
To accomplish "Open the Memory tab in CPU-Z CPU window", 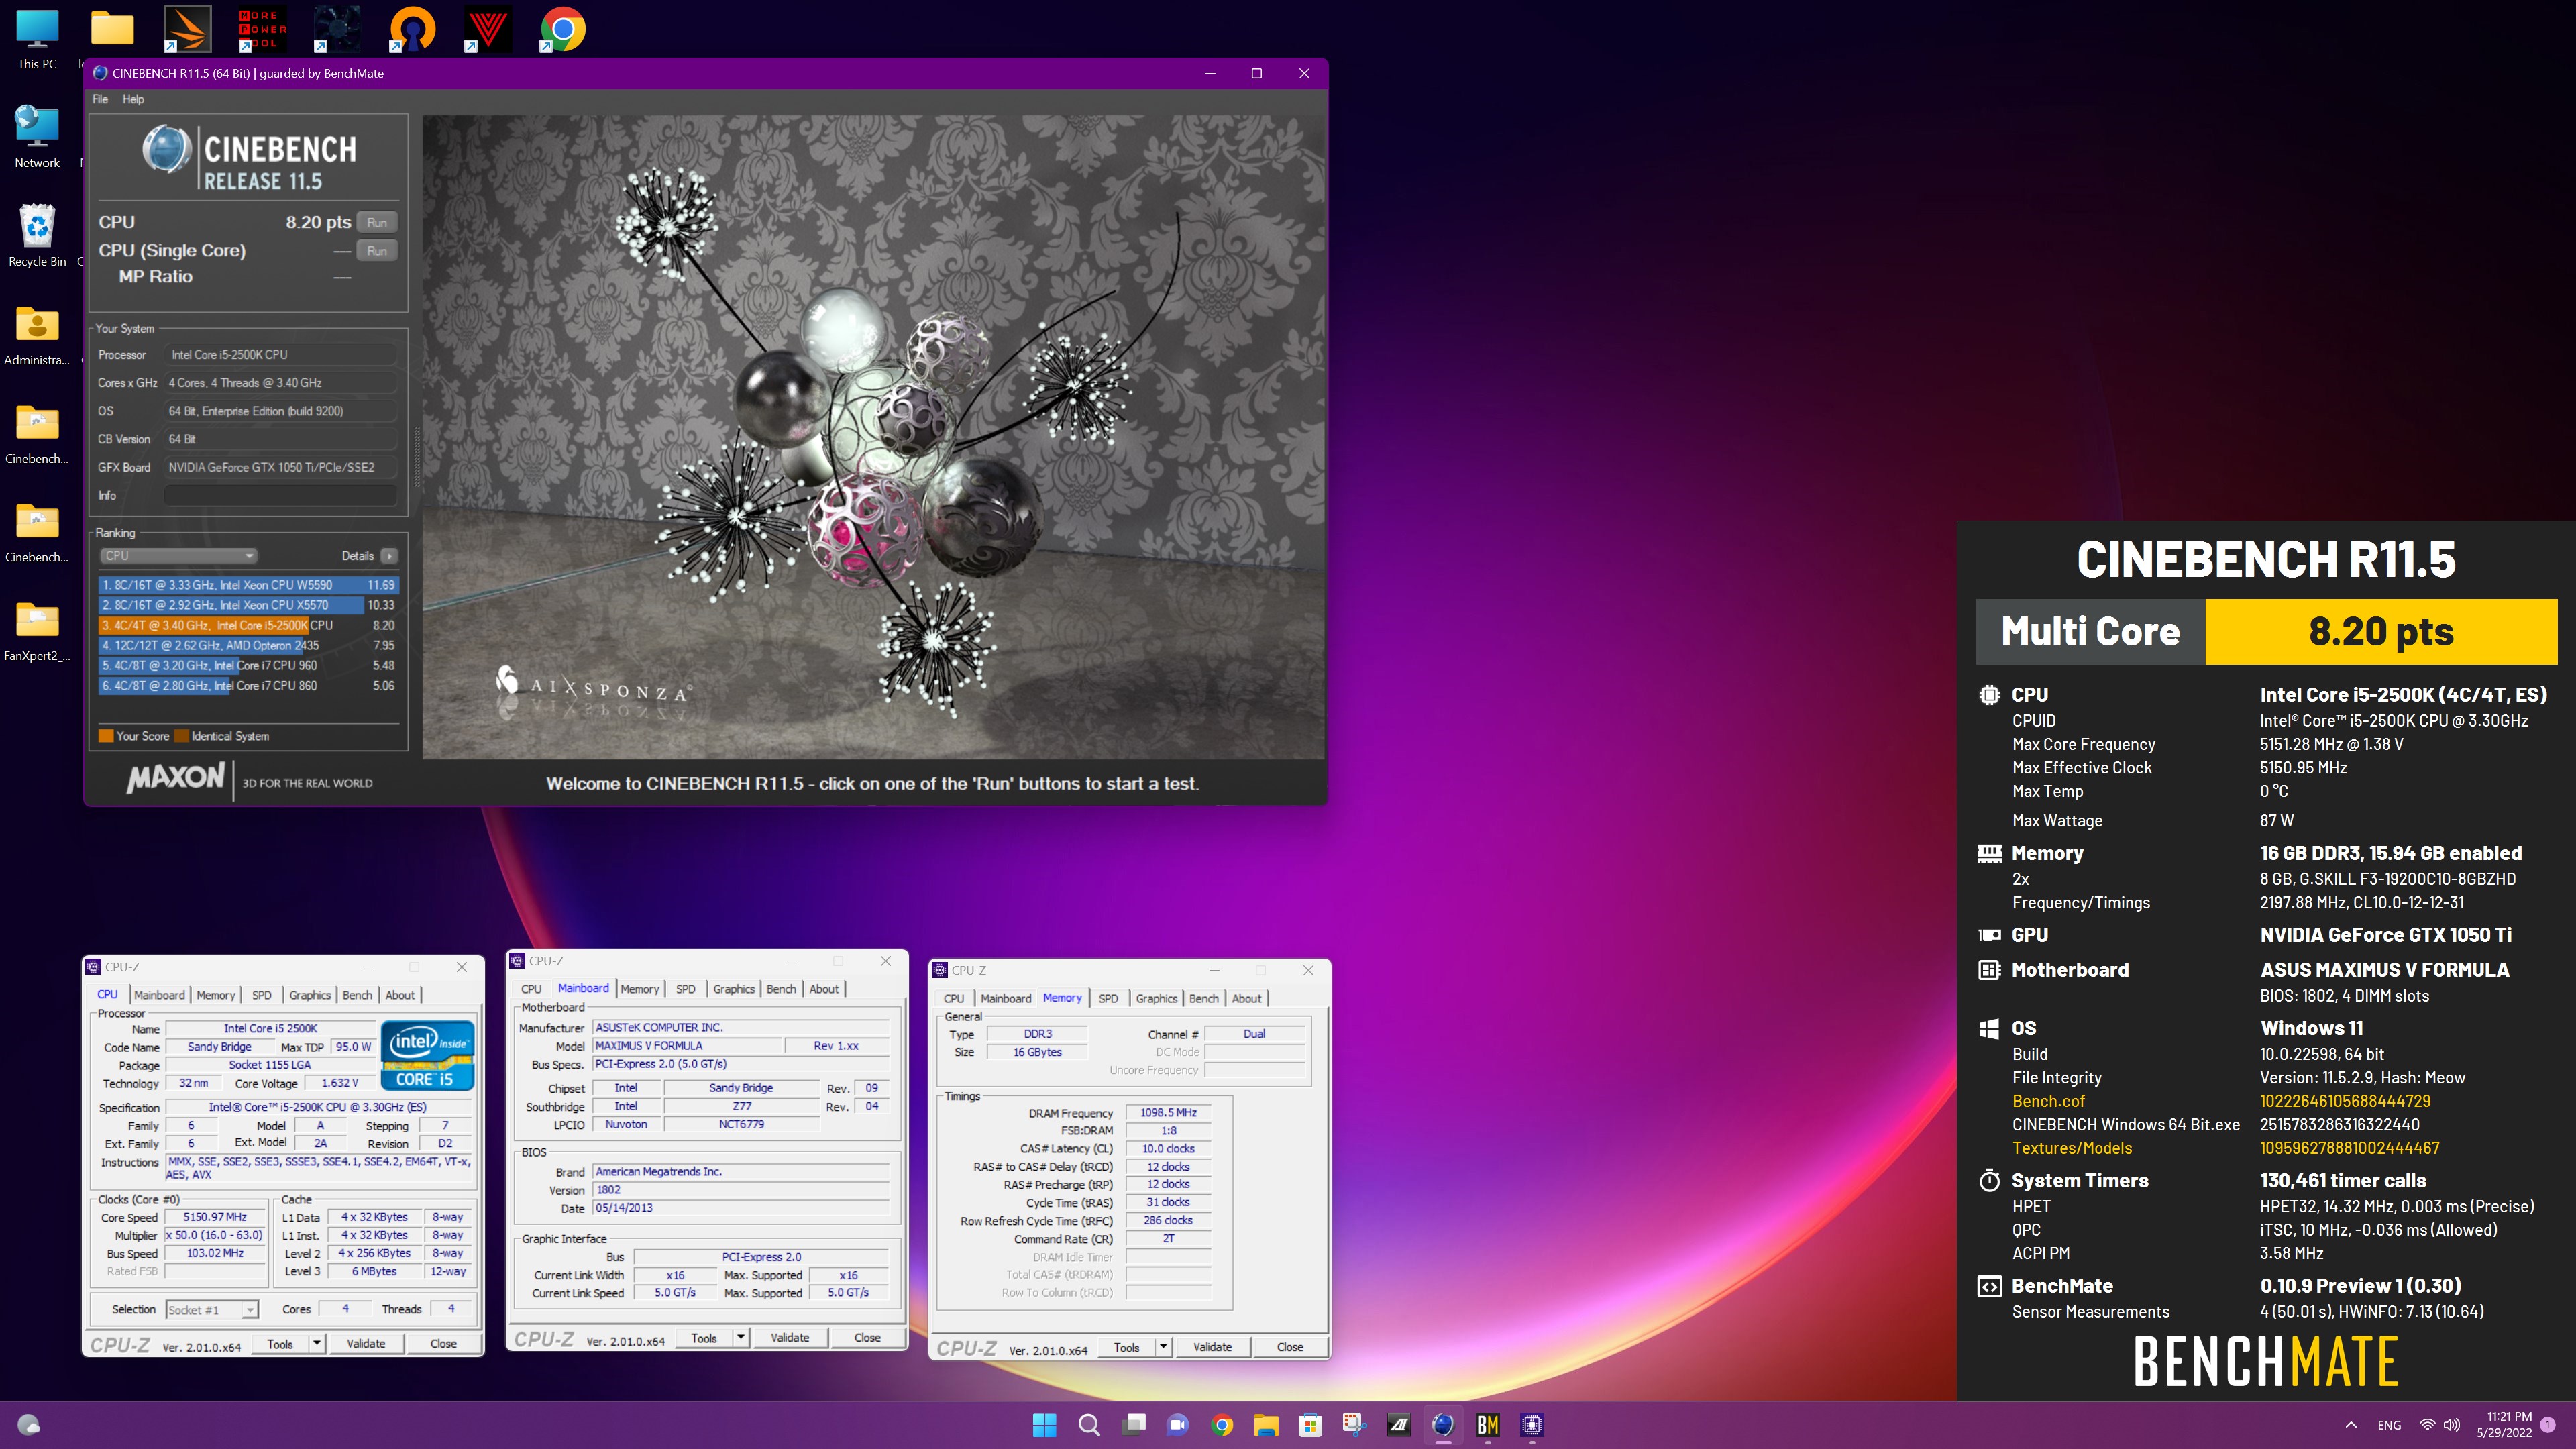I will (x=215, y=995).
